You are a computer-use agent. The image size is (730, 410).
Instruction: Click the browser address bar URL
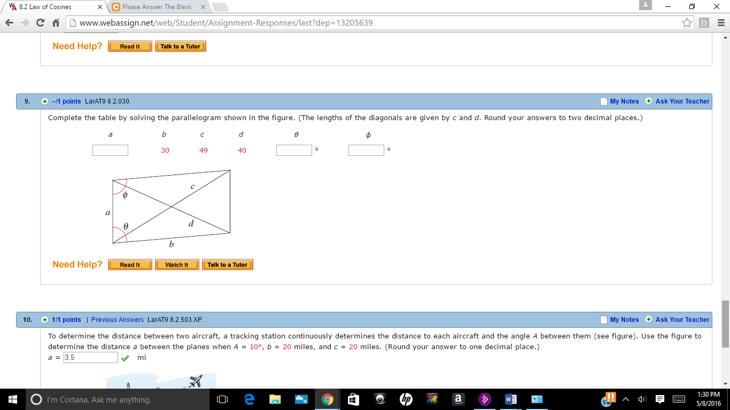[x=226, y=23]
